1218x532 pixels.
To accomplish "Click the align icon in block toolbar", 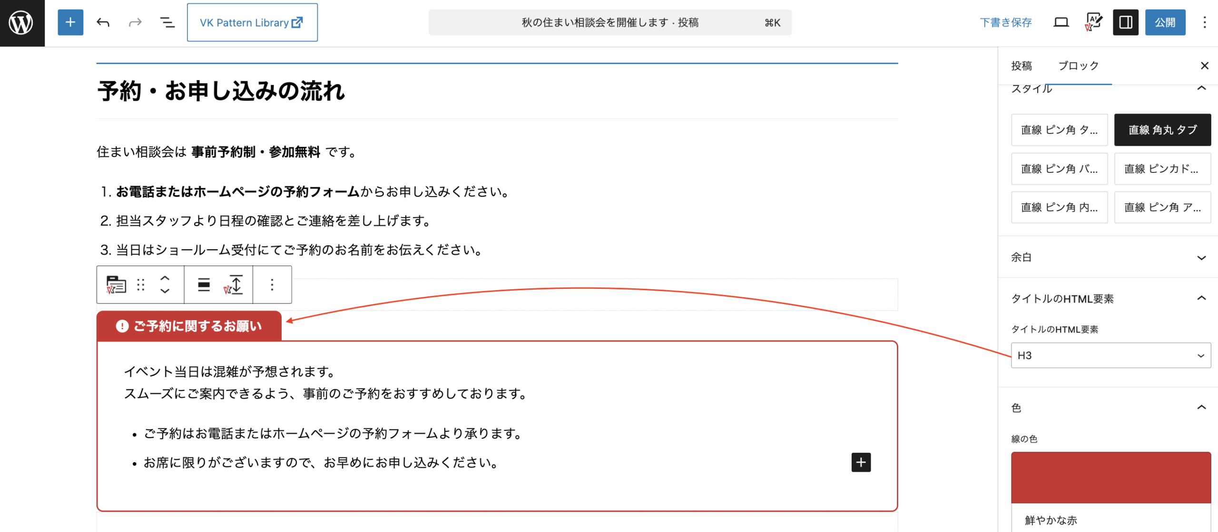I will pos(204,285).
